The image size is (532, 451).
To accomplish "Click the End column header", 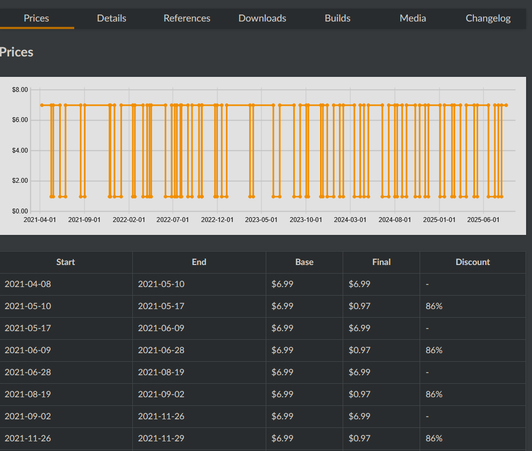I will 199,262.
